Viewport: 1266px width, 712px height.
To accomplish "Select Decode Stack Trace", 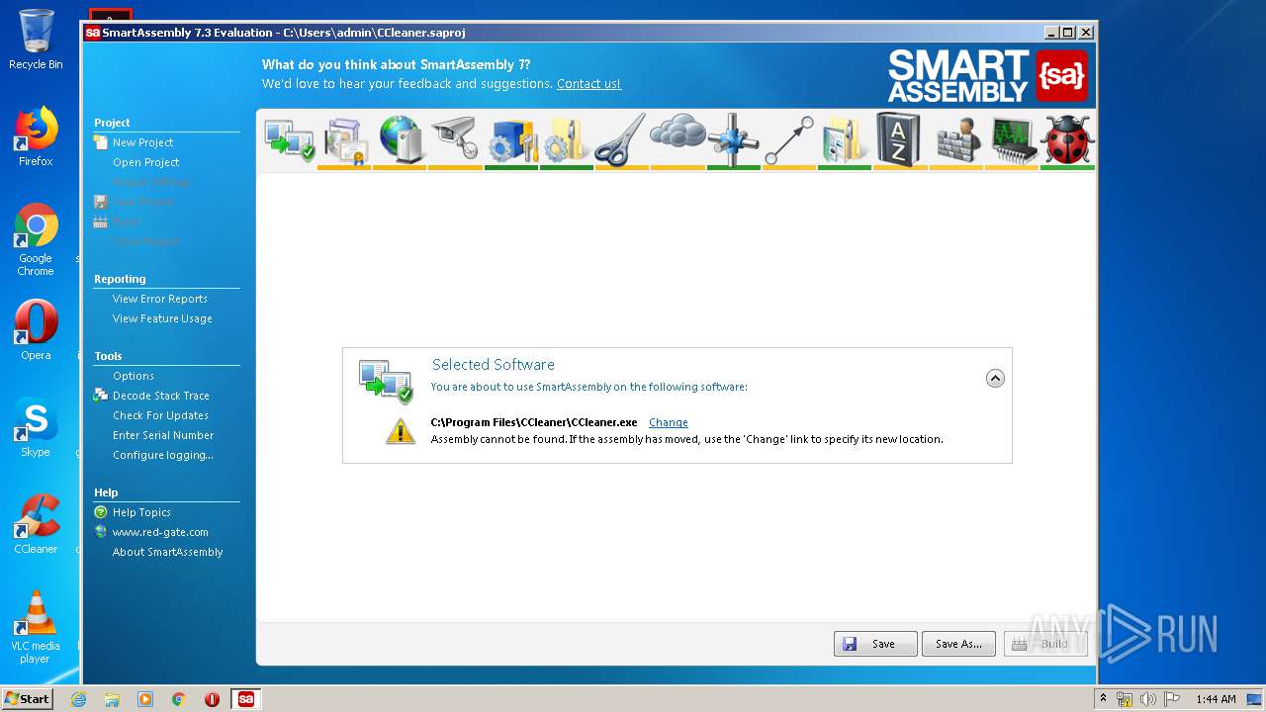I will pyautogui.click(x=161, y=396).
